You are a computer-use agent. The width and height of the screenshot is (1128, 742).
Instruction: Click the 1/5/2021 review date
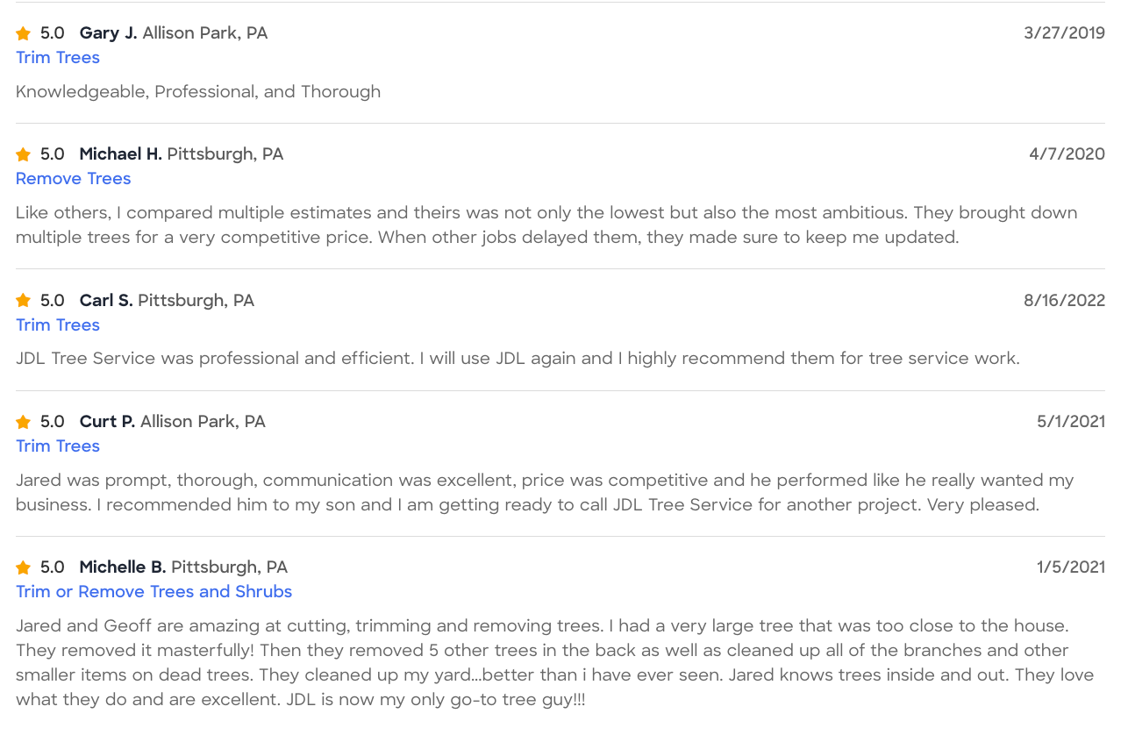tap(1071, 567)
